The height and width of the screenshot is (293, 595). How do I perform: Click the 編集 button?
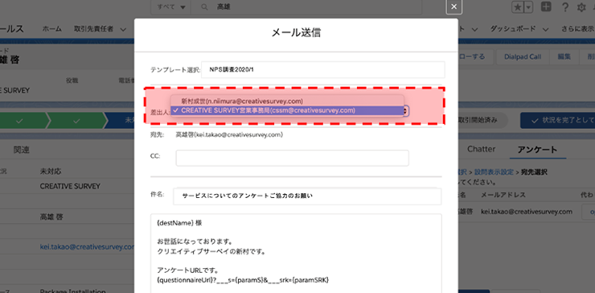pyautogui.click(x=564, y=56)
